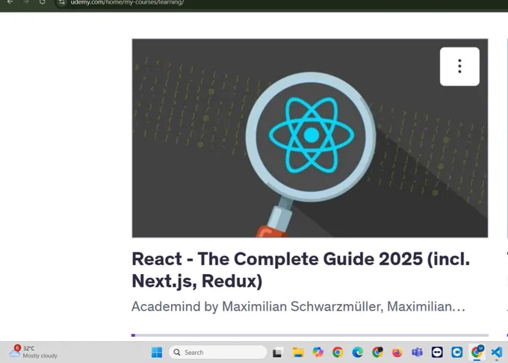Open Copilot from the taskbar
The image size is (508, 363).
click(x=317, y=353)
